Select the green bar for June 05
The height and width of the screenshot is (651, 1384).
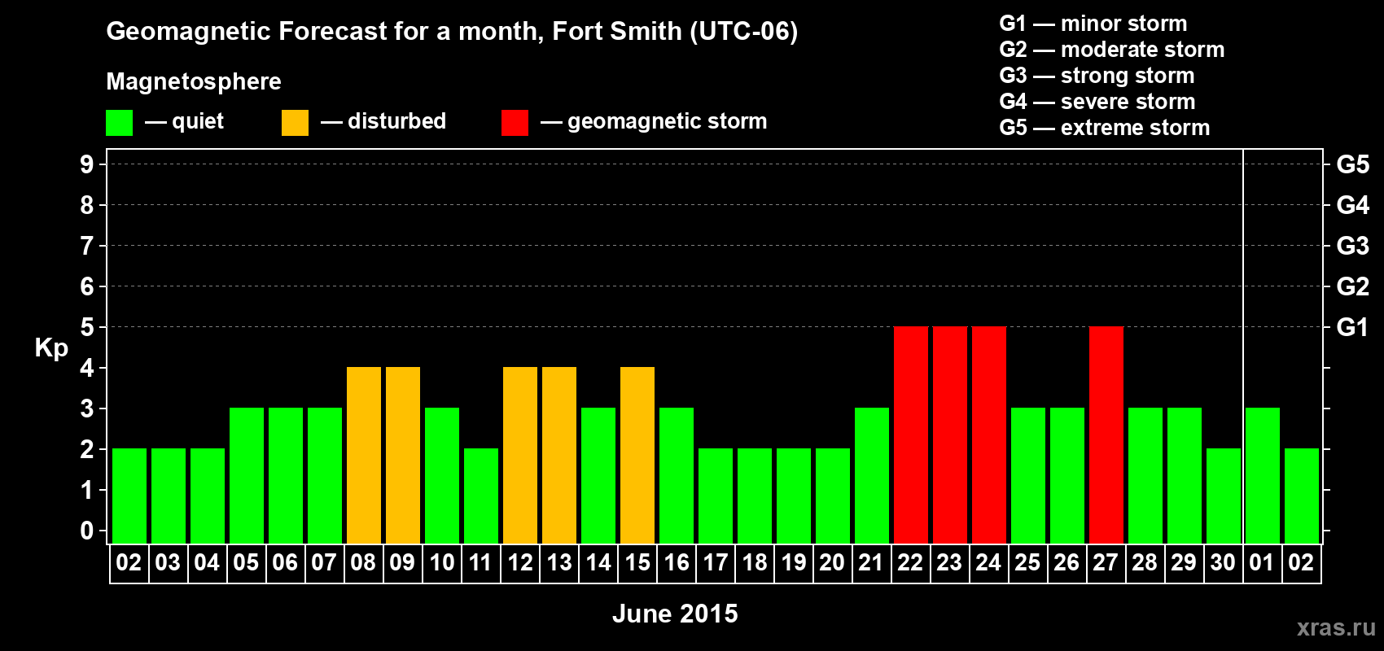tap(247, 475)
